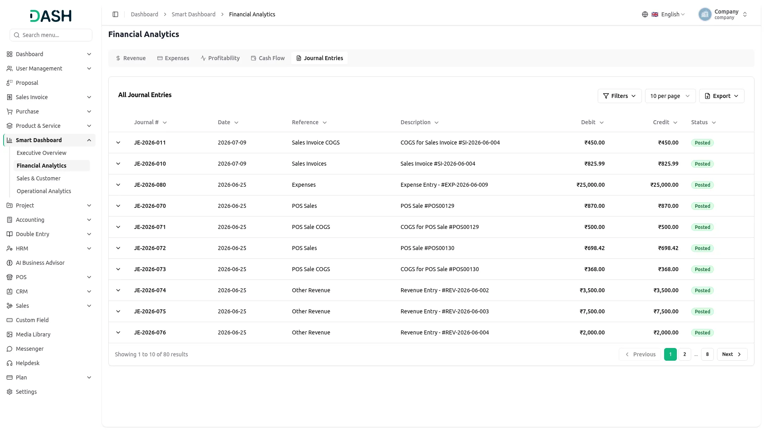Click the Previous page button
Viewport: 764px width, 430px height.
pos(640,354)
